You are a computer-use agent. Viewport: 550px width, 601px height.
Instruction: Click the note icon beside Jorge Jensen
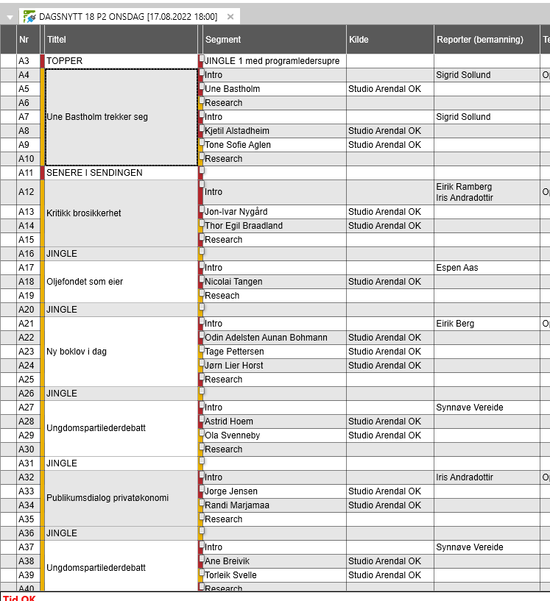[201, 488]
